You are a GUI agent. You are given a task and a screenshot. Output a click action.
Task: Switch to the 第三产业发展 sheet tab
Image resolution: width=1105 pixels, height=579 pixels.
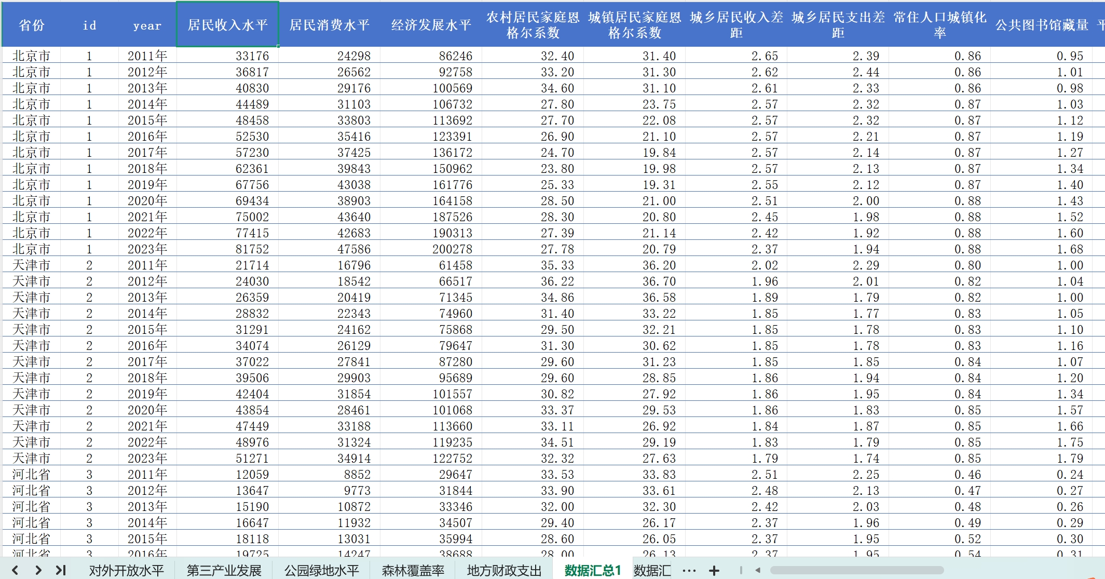click(224, 571)
